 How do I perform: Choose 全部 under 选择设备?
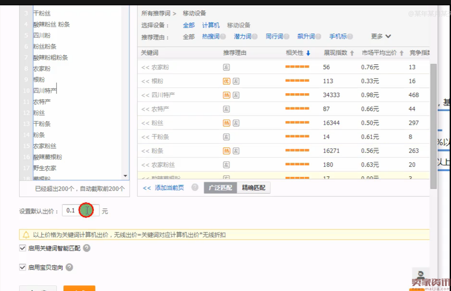[x=189, y=25]
